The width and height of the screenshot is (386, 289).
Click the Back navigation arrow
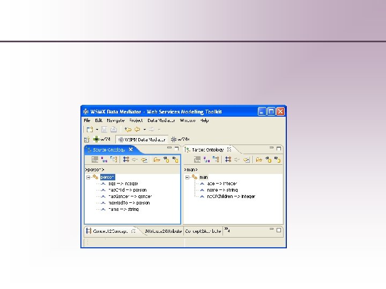[x=137, y=130]
